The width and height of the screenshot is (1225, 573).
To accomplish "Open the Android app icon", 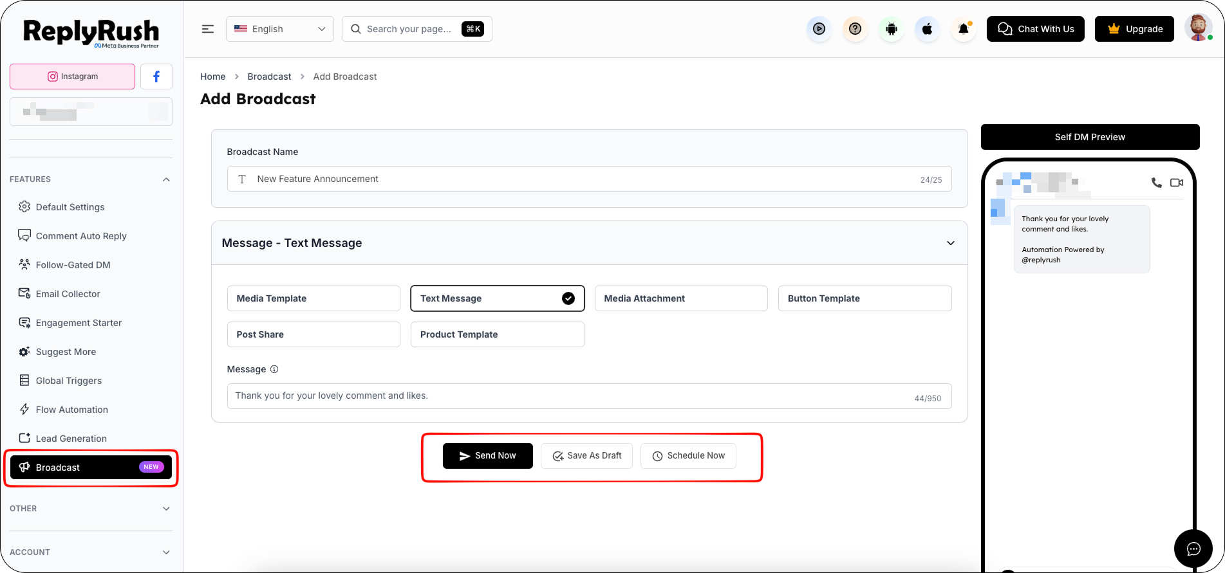I will [x=891, y=29].
